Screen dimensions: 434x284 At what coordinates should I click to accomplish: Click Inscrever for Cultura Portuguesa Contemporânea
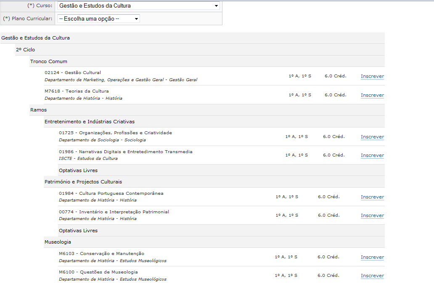tap(372, 197)
